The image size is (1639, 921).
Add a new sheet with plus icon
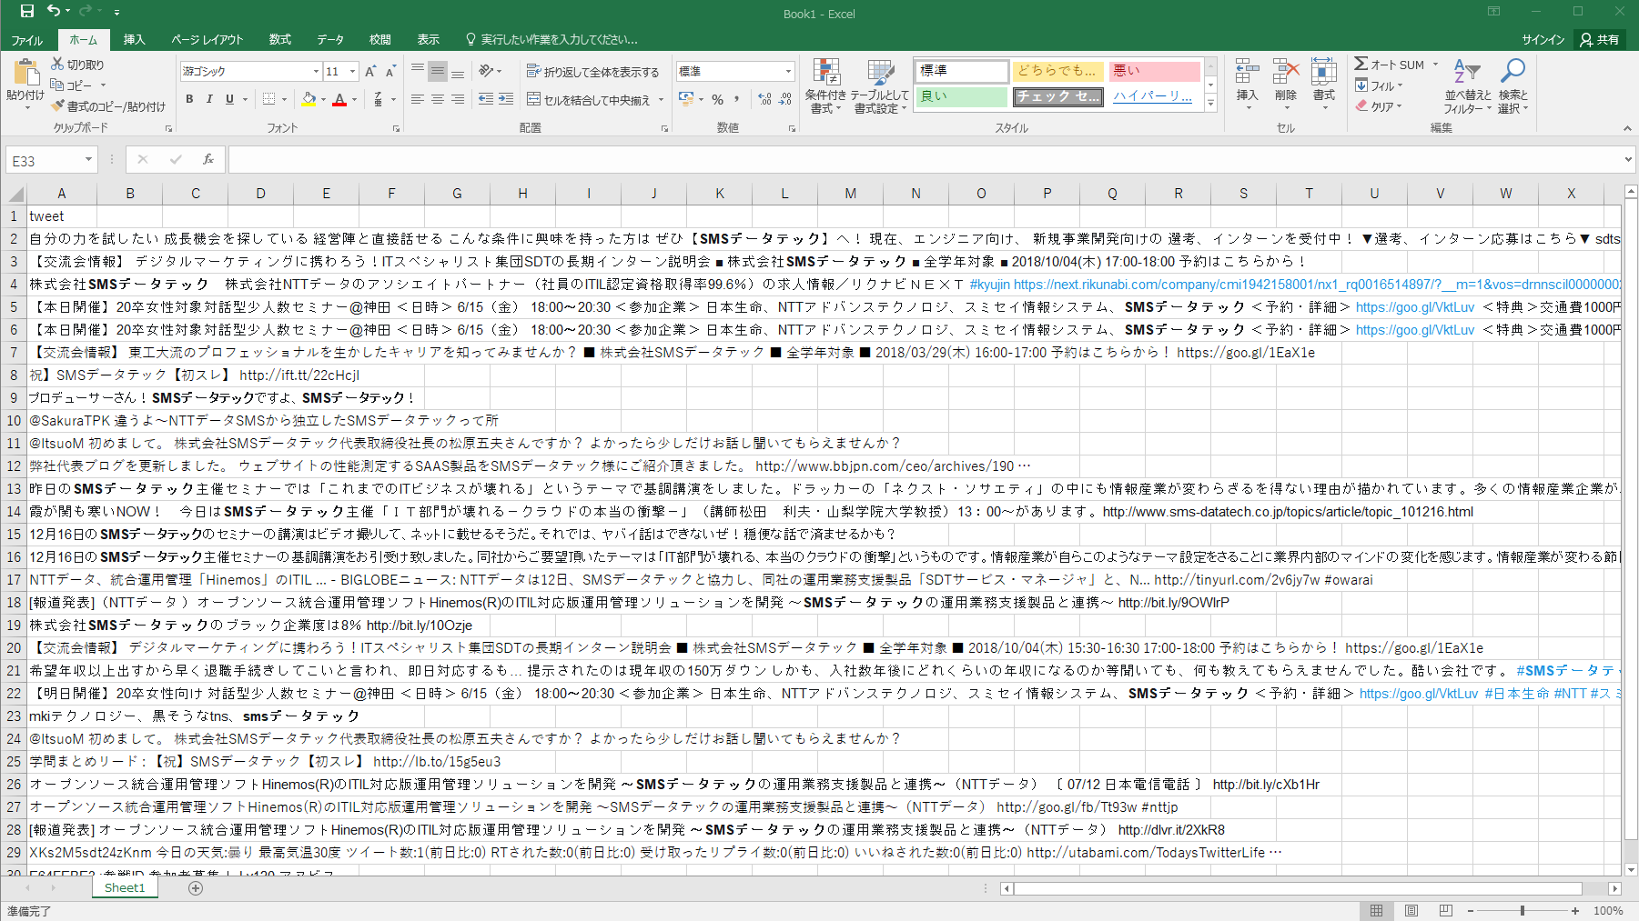pos(196,887)
